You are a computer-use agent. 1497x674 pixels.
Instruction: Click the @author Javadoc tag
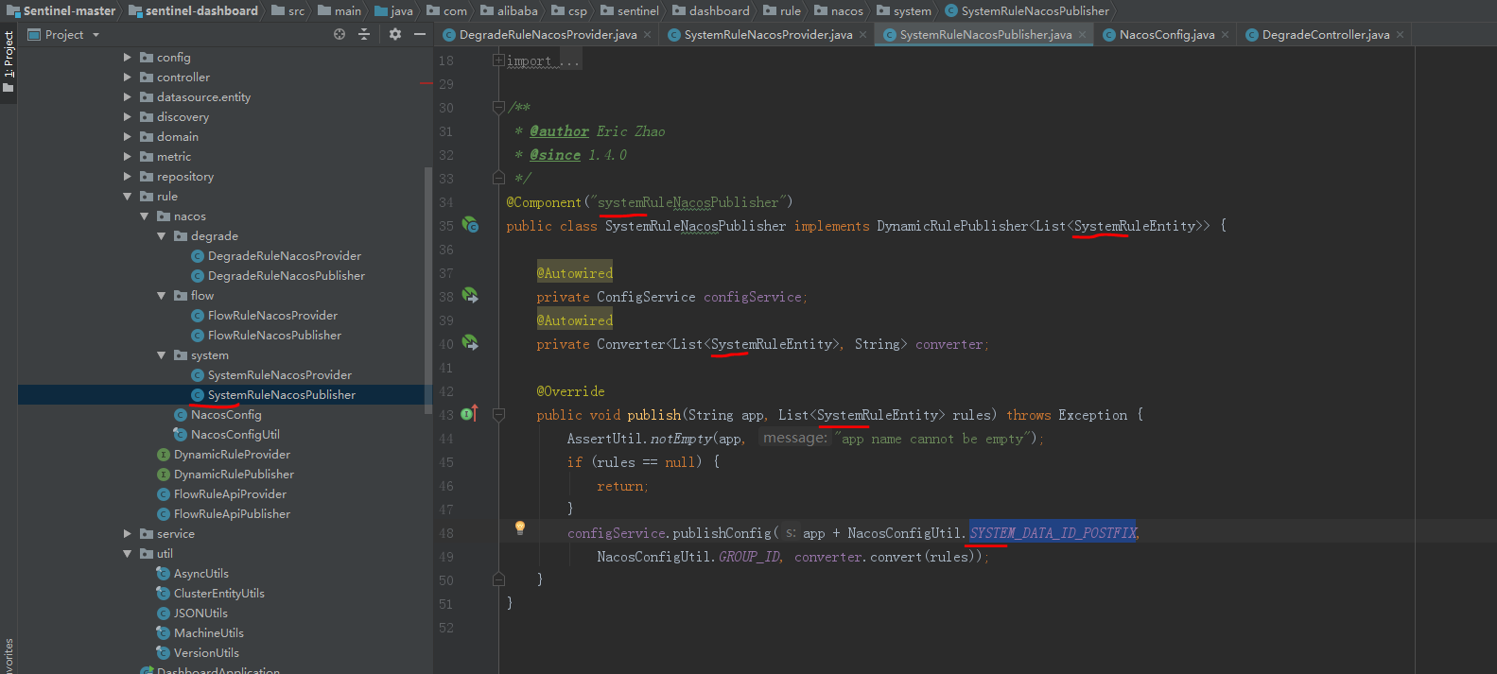[x=559, y=131]
